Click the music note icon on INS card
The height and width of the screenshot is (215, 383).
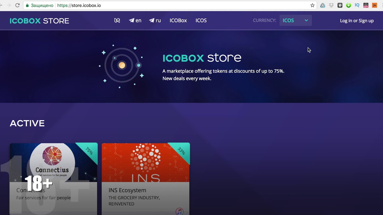(x=180, y=212)
